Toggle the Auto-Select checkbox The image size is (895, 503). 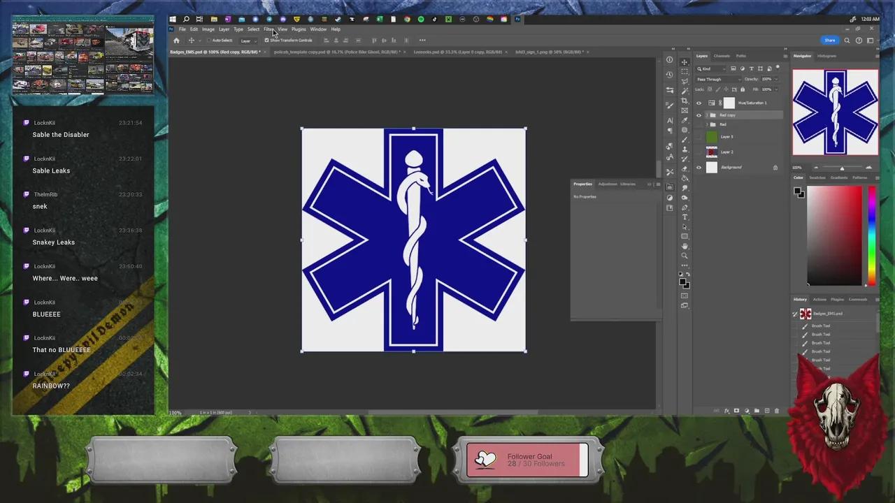pos(208,41)
